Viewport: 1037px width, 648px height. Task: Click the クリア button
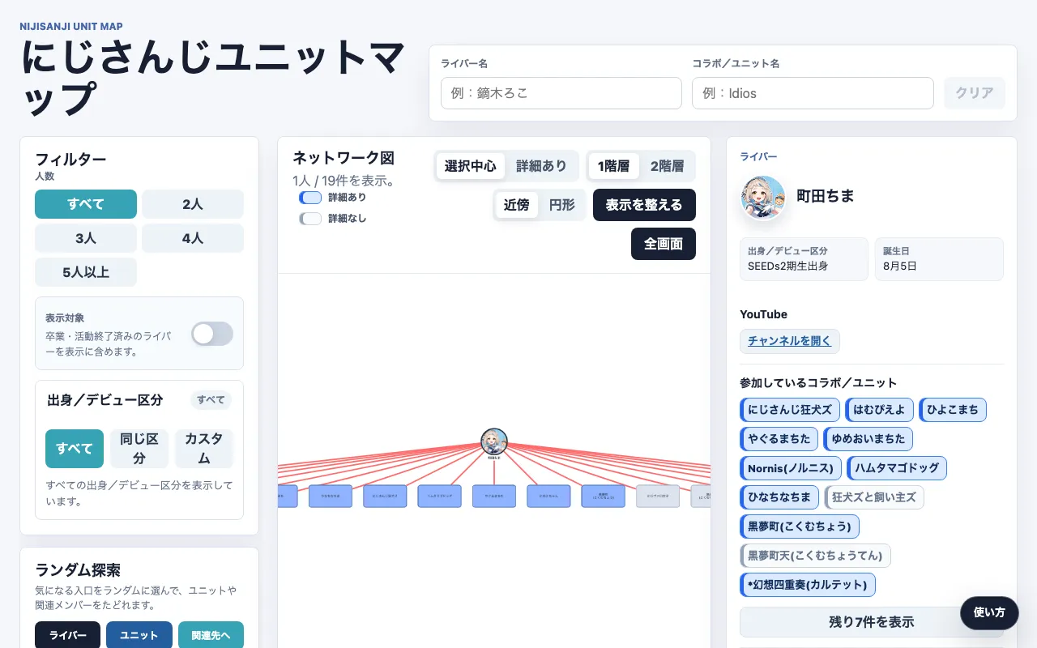point(975,93)
